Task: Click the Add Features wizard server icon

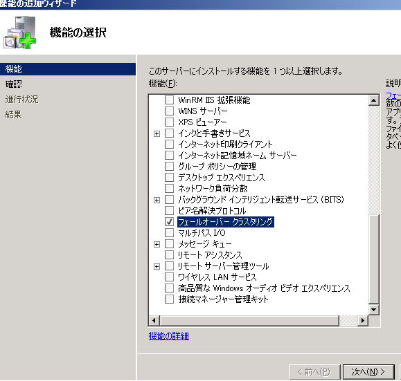Action: click(x=19, y=32)
